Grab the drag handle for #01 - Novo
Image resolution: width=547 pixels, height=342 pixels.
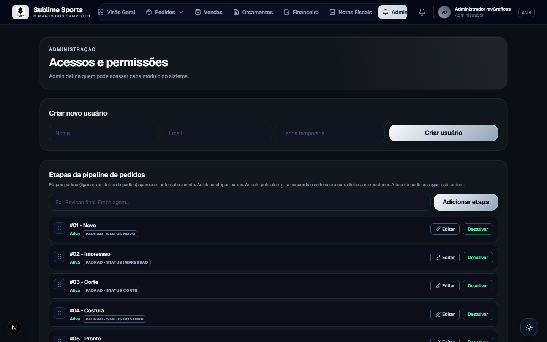click(60, 228)
